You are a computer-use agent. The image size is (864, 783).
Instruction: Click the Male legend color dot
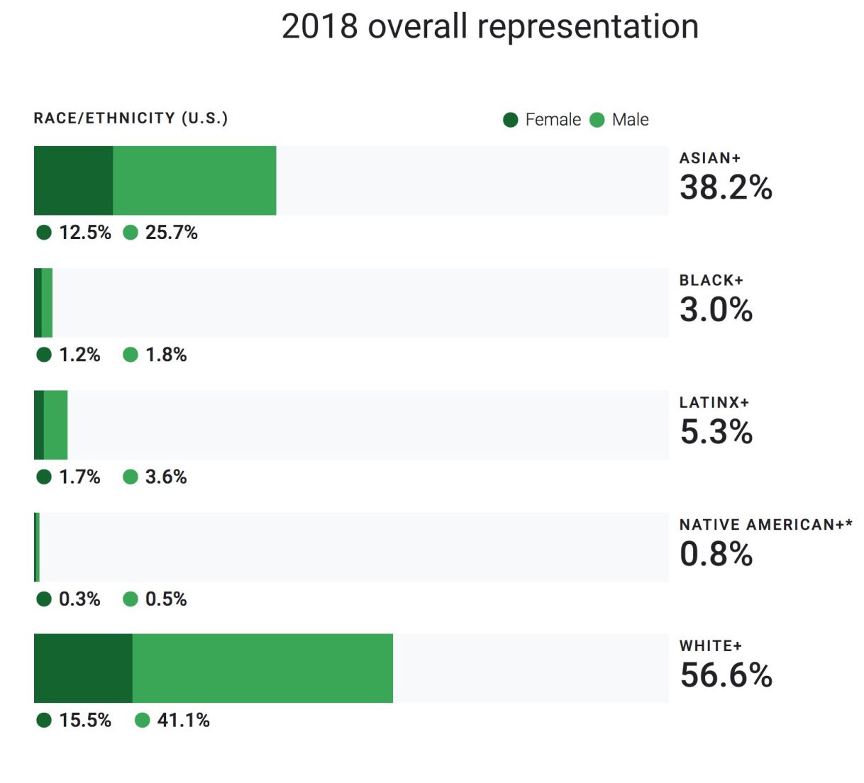[x=597, y=120]
